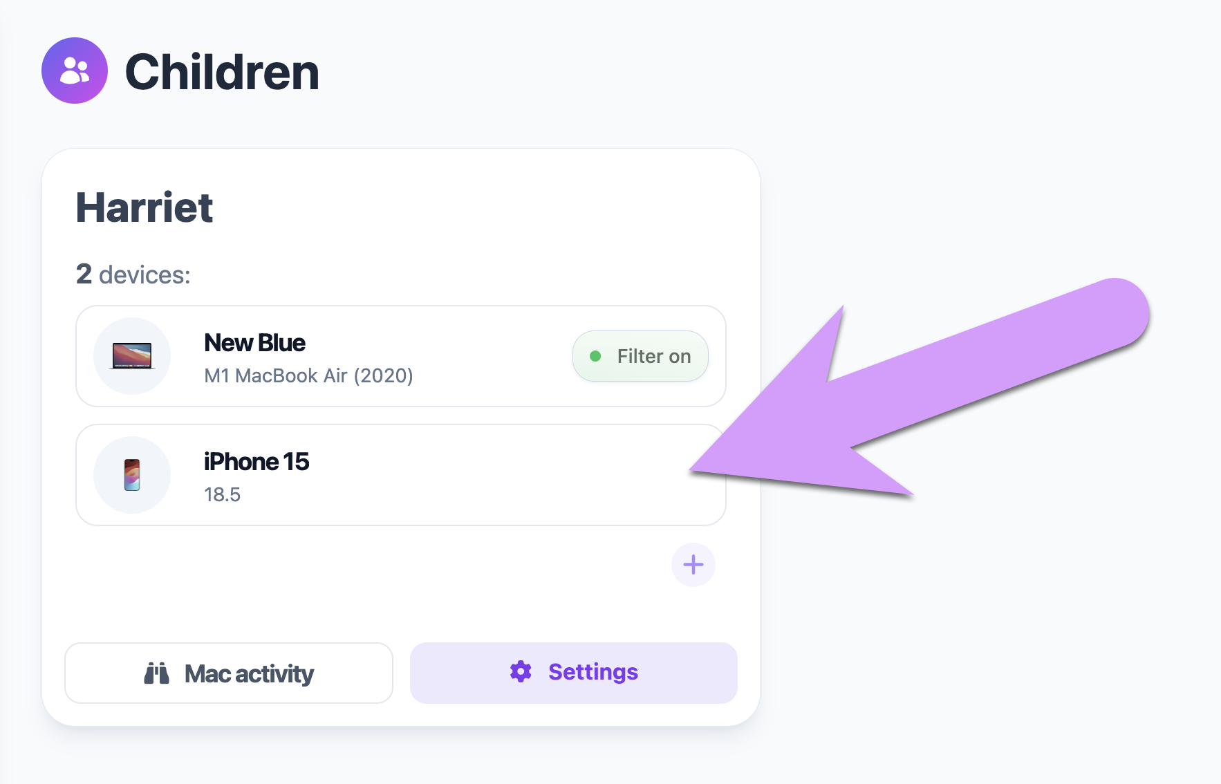The width and height of the screenshot is (1221, 784).
Task: Click empty space in iPhone 15 row
Action: pos(484,476)
